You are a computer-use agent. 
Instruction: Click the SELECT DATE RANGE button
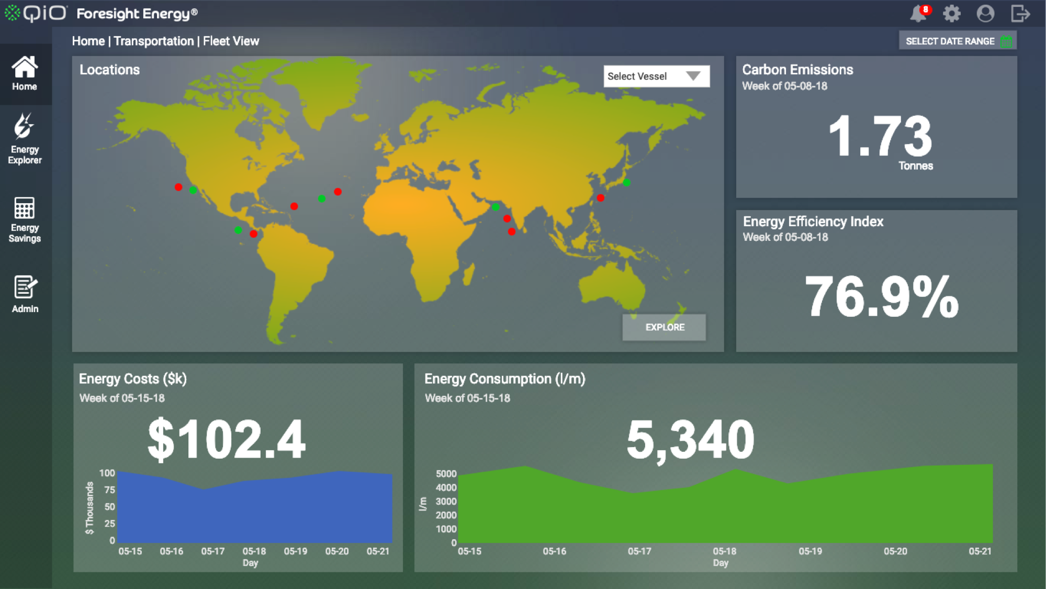[950, 41]
